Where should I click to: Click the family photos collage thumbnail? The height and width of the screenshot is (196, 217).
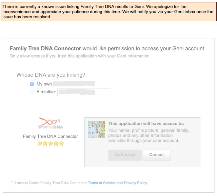[97, 129]
